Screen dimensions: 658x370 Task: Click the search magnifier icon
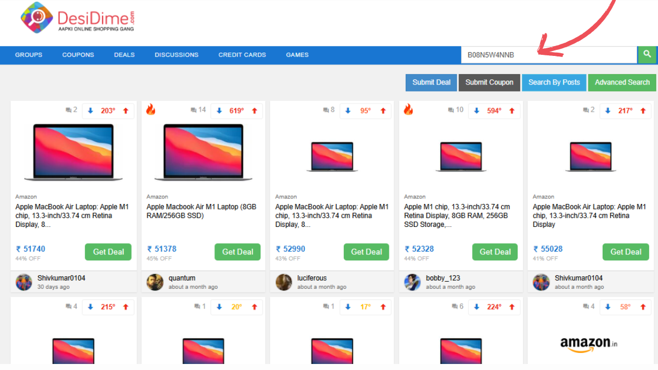[647, 55]
